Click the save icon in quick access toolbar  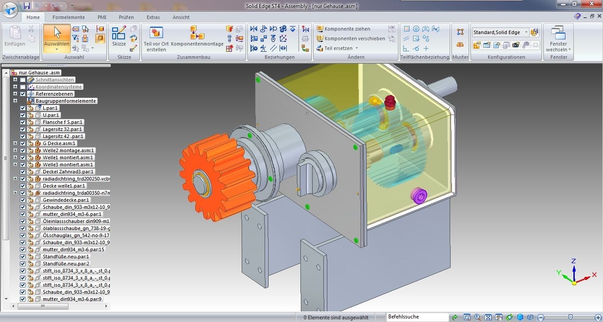point(27,6)
